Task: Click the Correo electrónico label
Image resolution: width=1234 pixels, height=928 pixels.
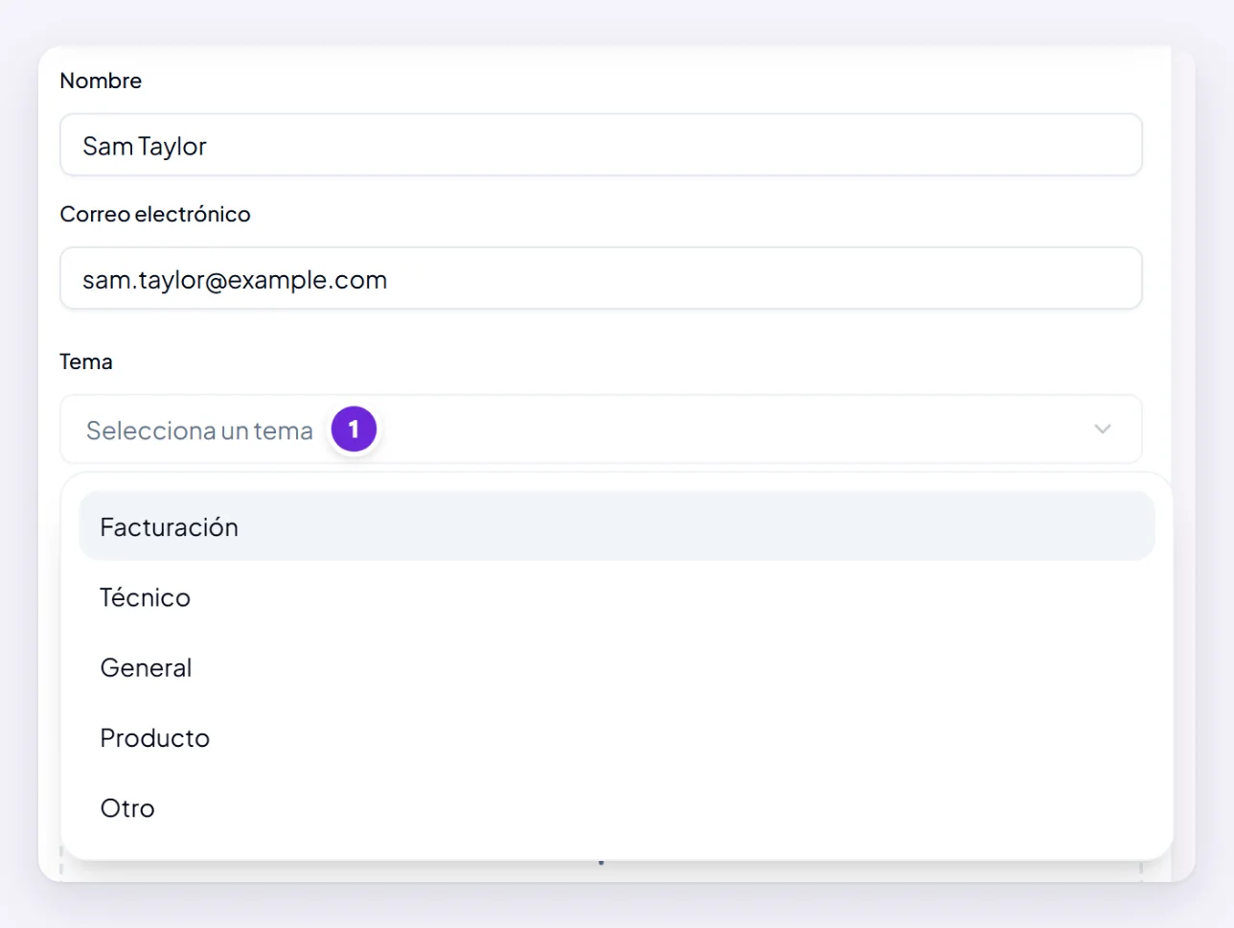Action: click(x=155, y=214)
